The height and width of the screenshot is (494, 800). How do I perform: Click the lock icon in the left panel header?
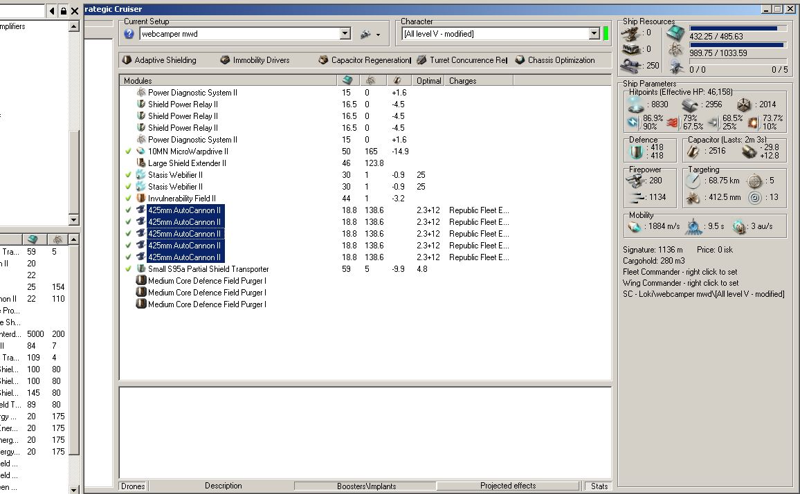pos(63,10)
